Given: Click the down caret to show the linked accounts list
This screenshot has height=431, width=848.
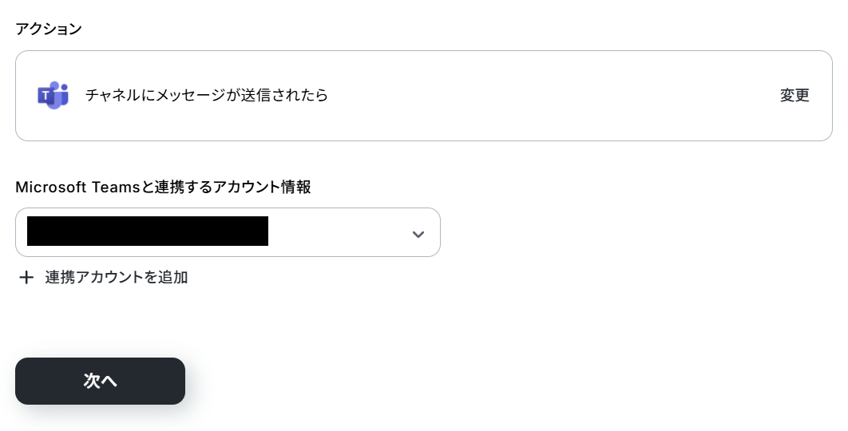Looking at the screenshot, I should pyautogui.click(x=418, y=234).
